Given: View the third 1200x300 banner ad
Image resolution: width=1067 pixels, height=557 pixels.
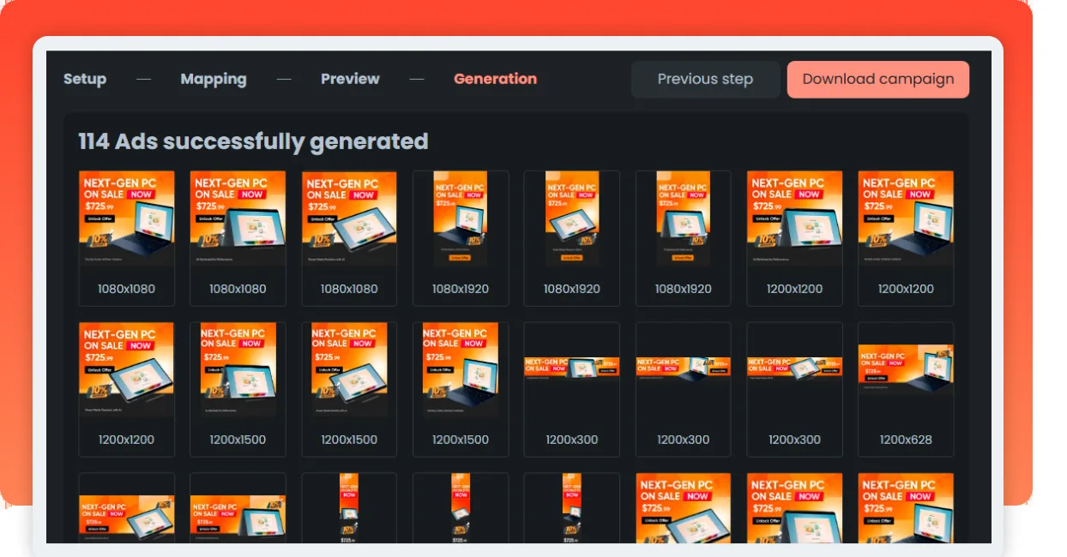Looking at the screenshot, I should (795, 389).
